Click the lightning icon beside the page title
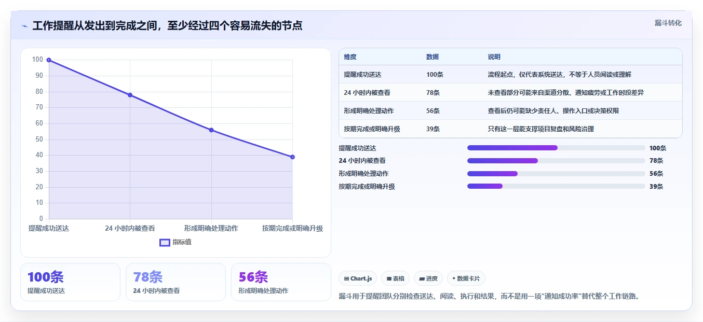 [24, 25]
